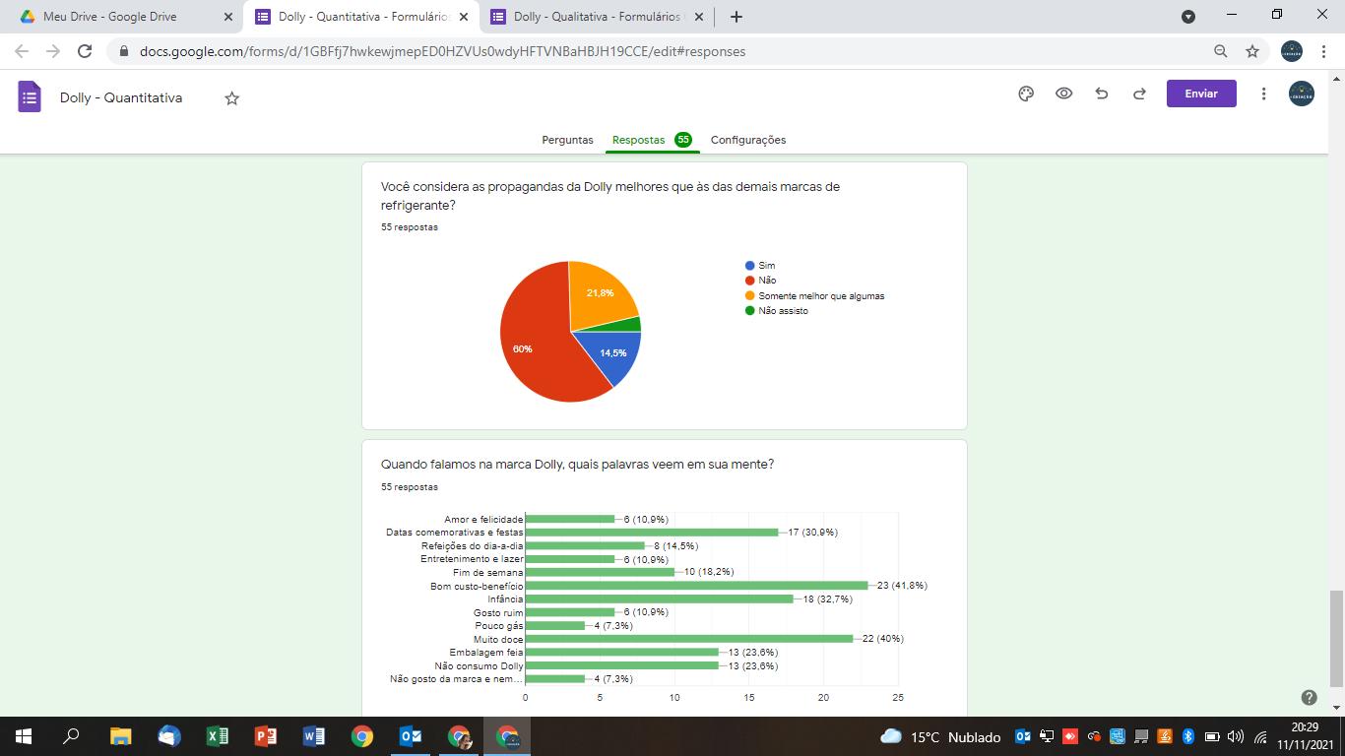
Task: Click the Somente melhor que algumas legend entry
Action: [814, 295]
